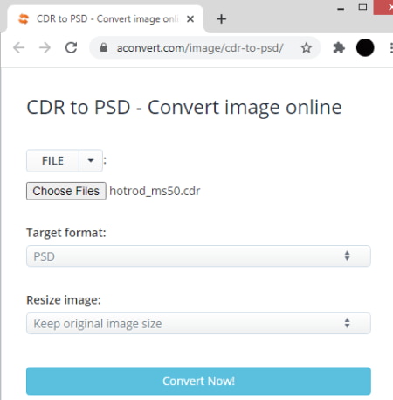Expand the FILE source dropdown arrow
This screenshot has width=393, height=400.
(x=91, y=160)
